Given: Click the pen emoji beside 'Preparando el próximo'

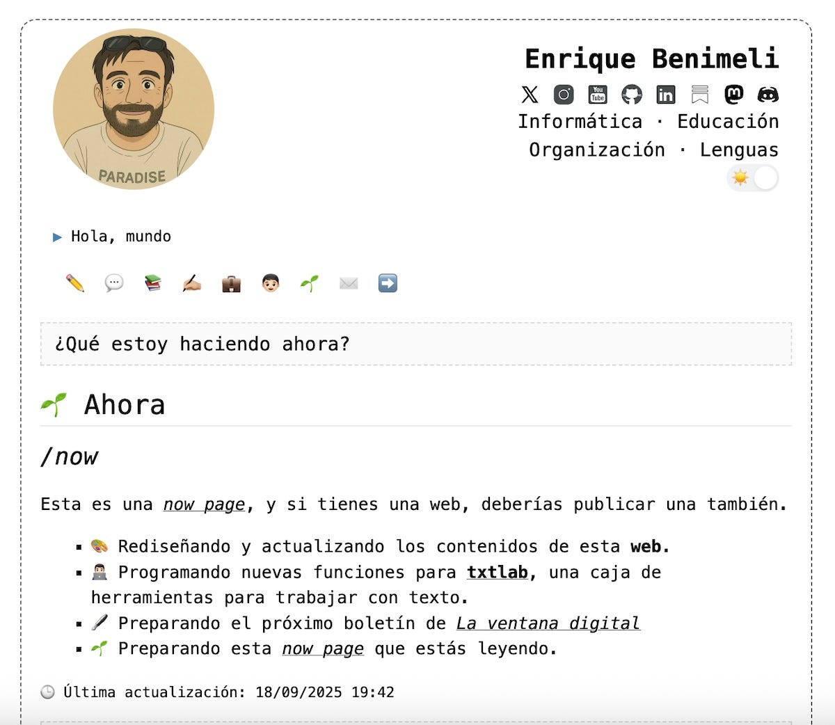Looking at the screenshot, I should click(100, 623).
